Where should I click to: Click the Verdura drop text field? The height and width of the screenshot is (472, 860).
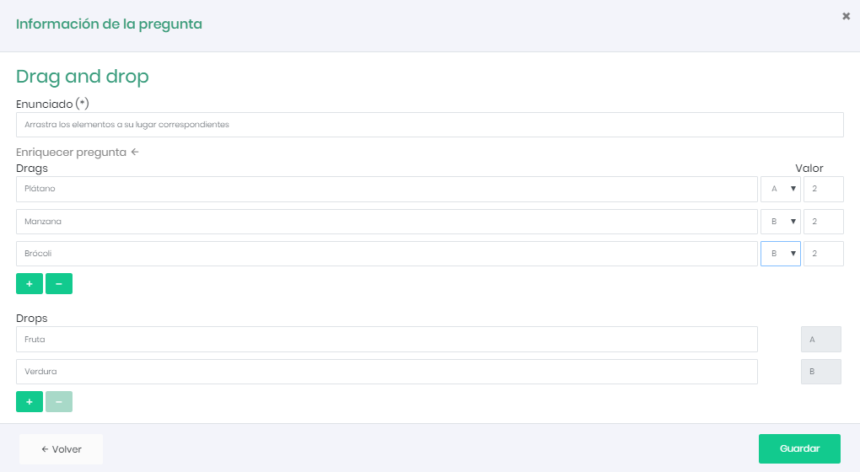[386, 372]
